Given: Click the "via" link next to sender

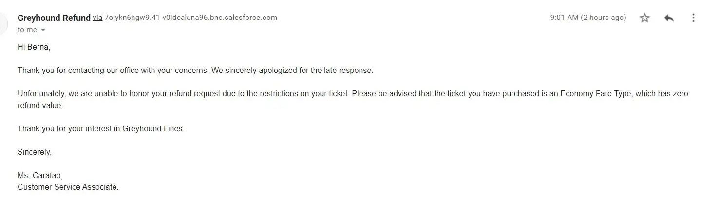Looking at the screenshot, I should click(x=97, y=18).
